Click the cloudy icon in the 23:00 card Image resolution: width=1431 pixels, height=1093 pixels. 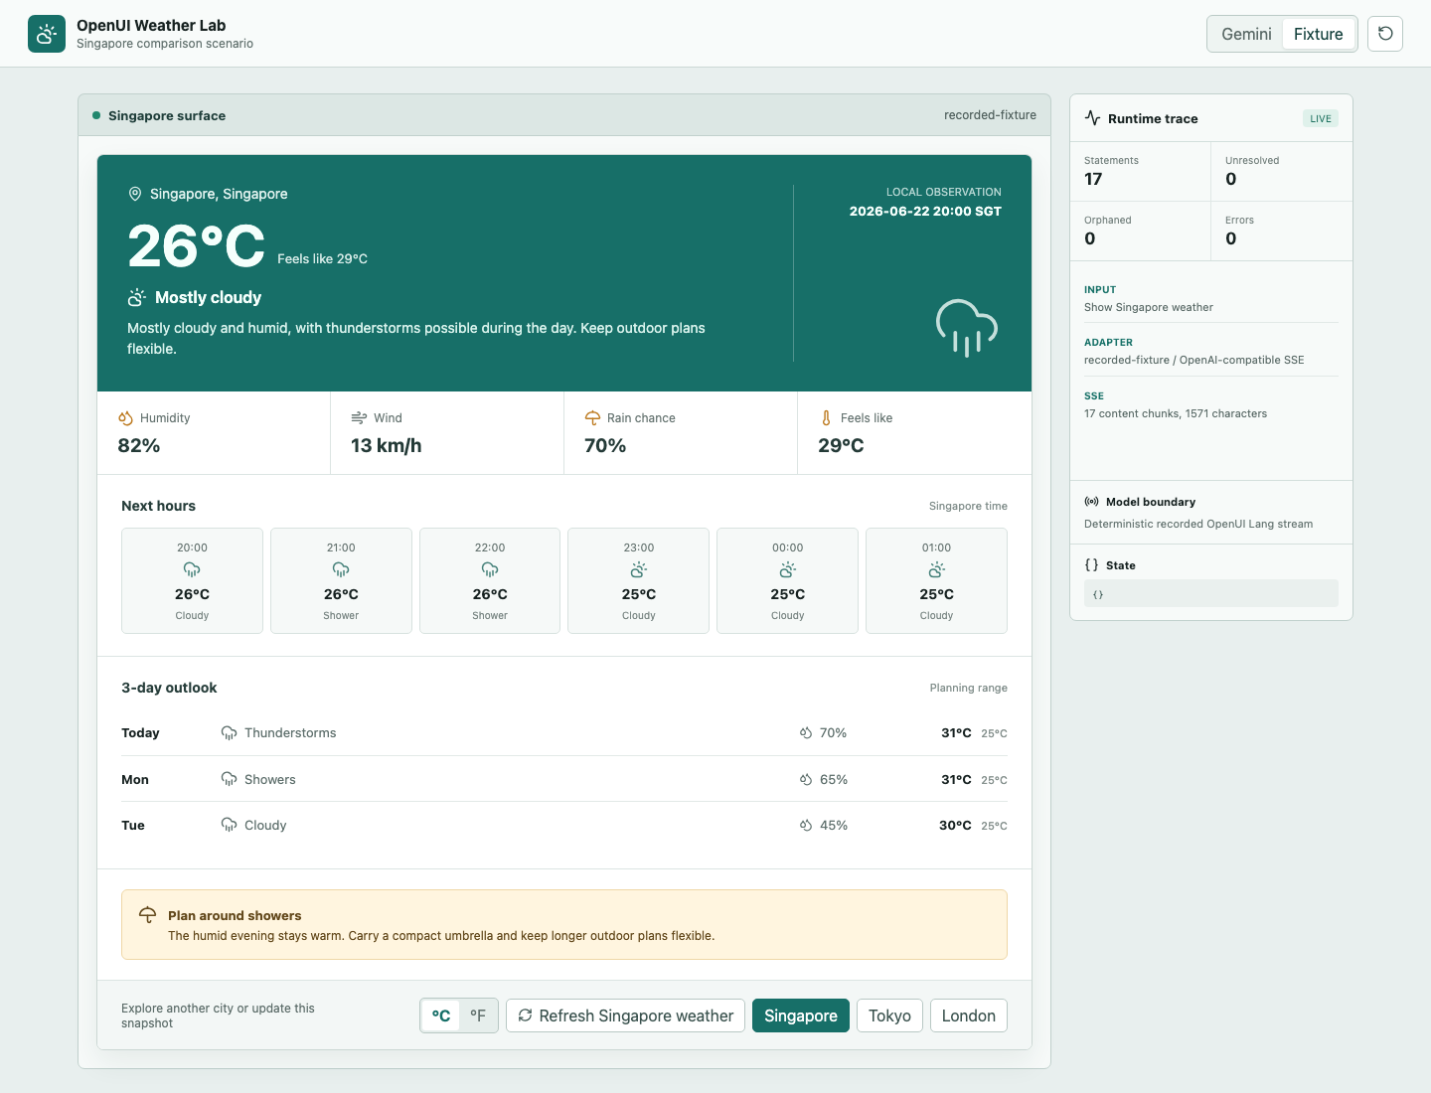click(639, 569)
